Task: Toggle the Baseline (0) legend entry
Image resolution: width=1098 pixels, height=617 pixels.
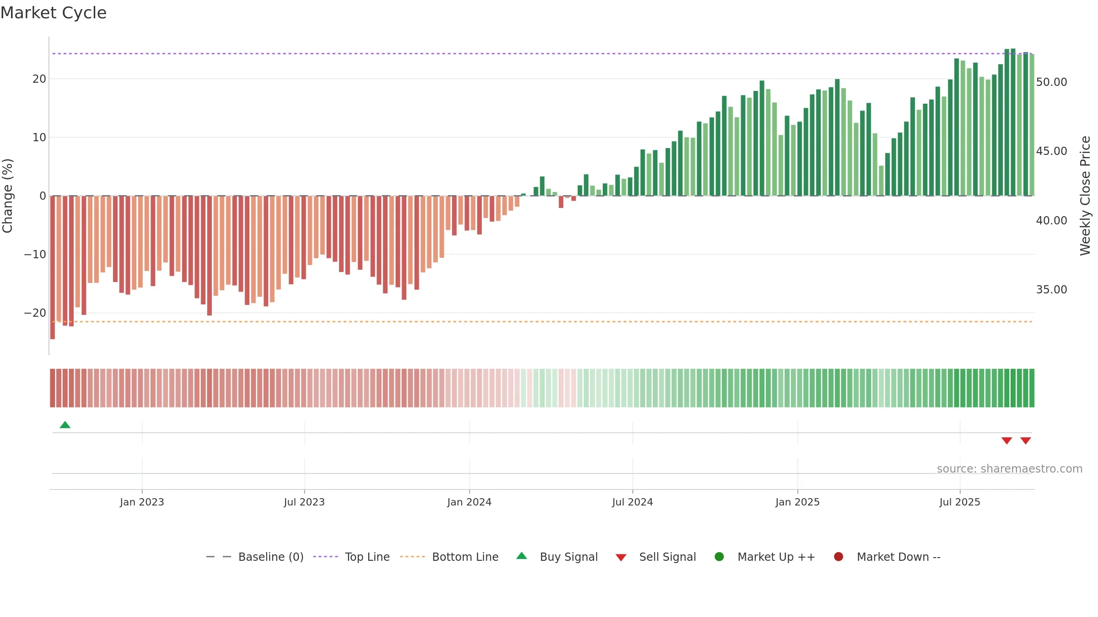Action: coord(255,557)
